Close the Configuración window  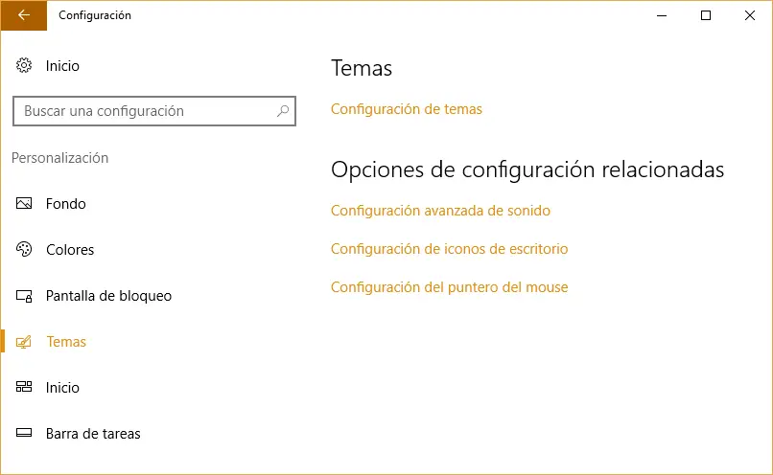pos(750,15)
